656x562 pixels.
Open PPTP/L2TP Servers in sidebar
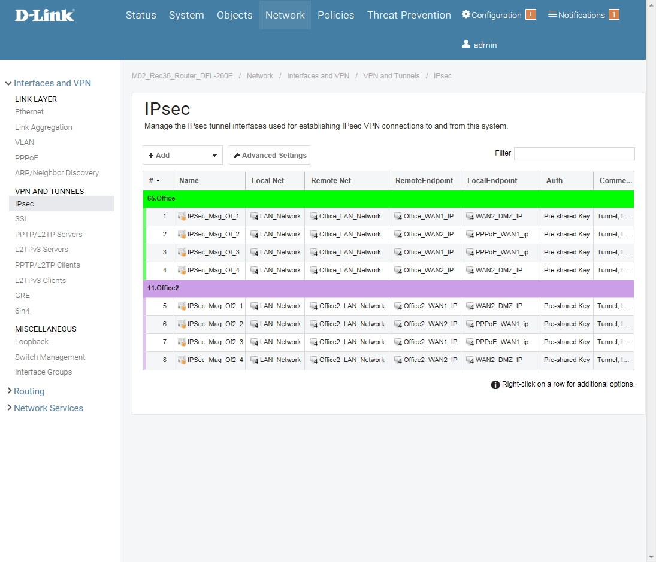coord(49,235)
